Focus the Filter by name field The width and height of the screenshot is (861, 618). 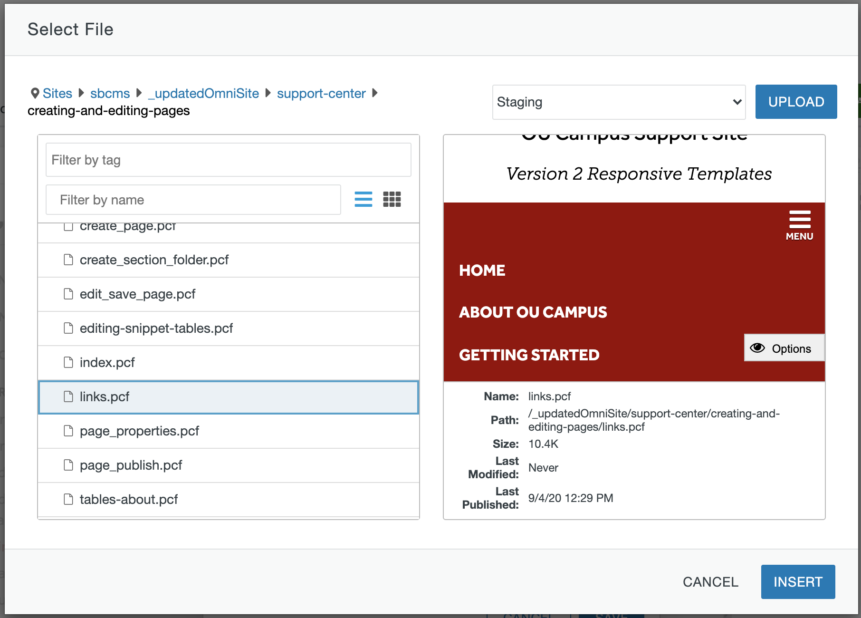pos(193,200)
